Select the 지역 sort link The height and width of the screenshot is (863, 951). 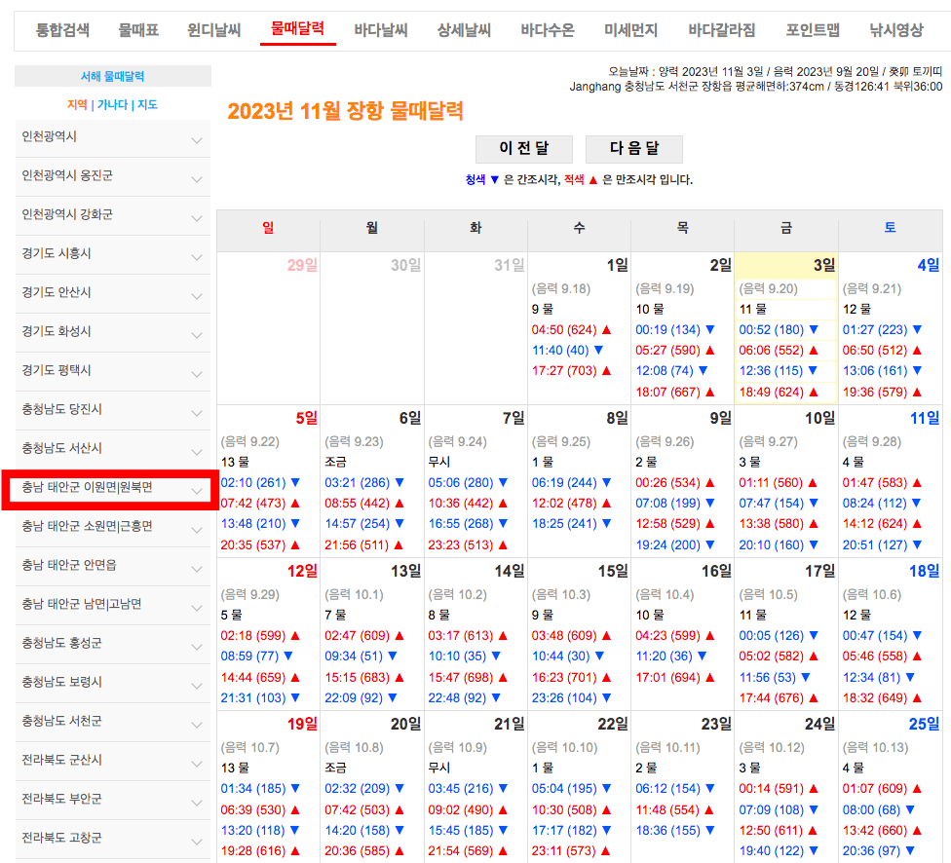[77, 104]
